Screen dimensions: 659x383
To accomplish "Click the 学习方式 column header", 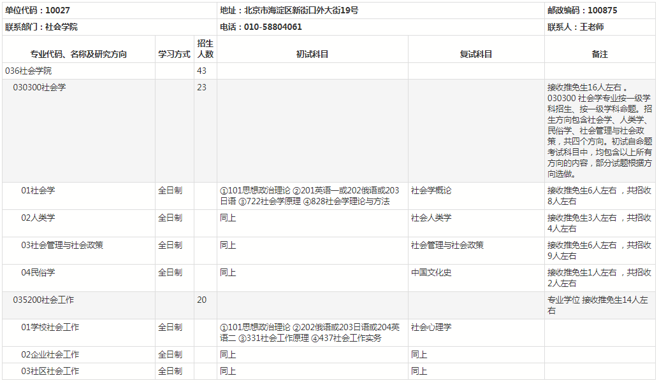I will (x=174, y=54).
